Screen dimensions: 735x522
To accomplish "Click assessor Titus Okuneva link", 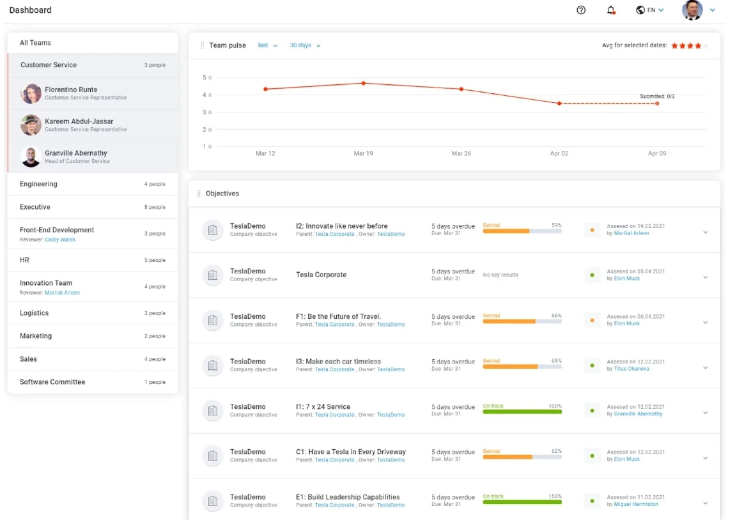I will coord(631,369).
